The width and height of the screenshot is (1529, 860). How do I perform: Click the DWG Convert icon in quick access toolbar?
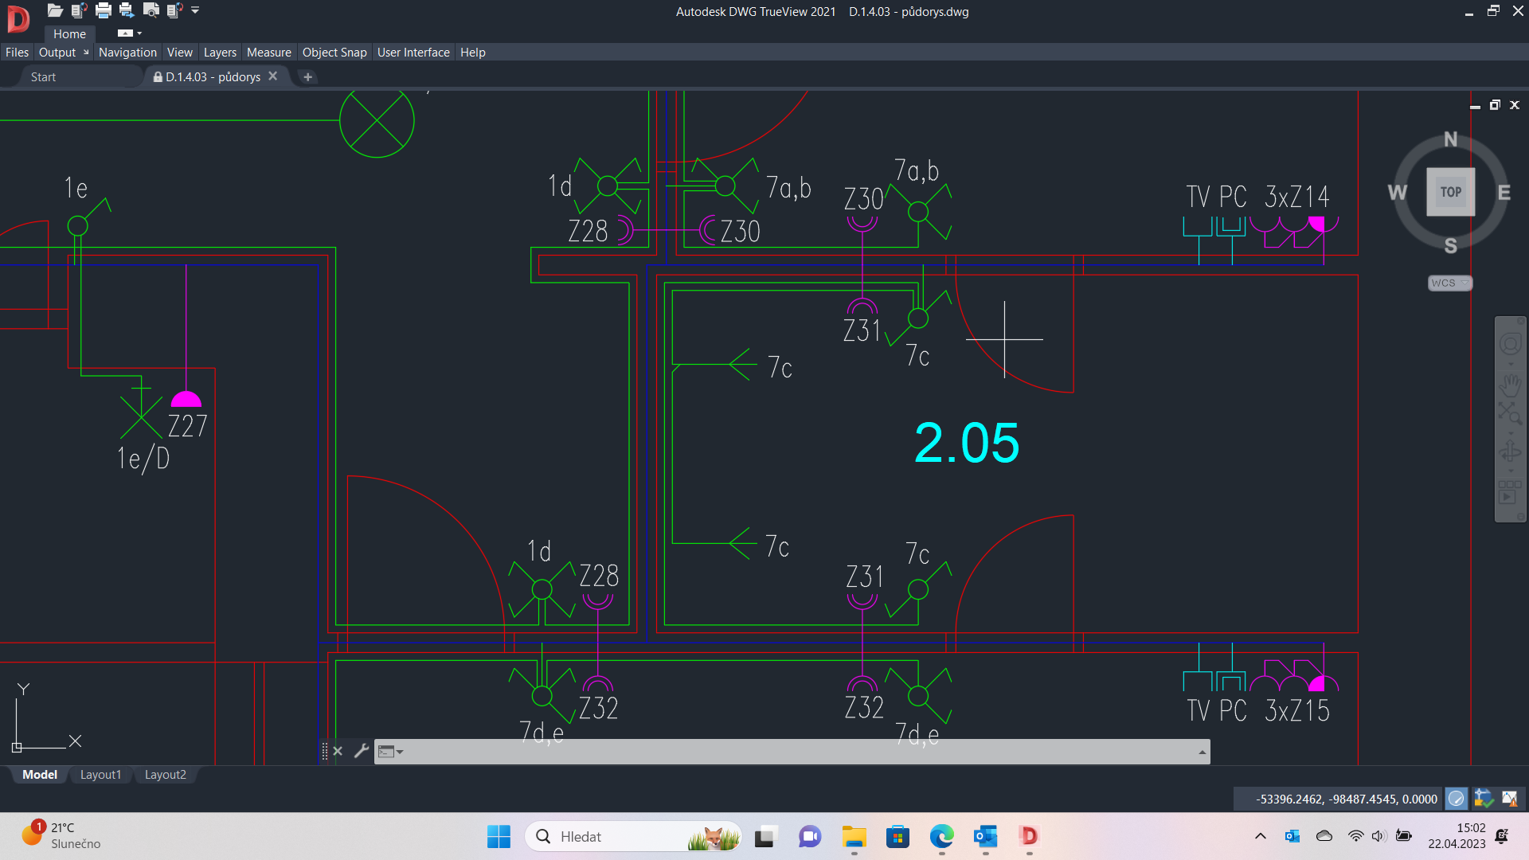click(79, 10)
